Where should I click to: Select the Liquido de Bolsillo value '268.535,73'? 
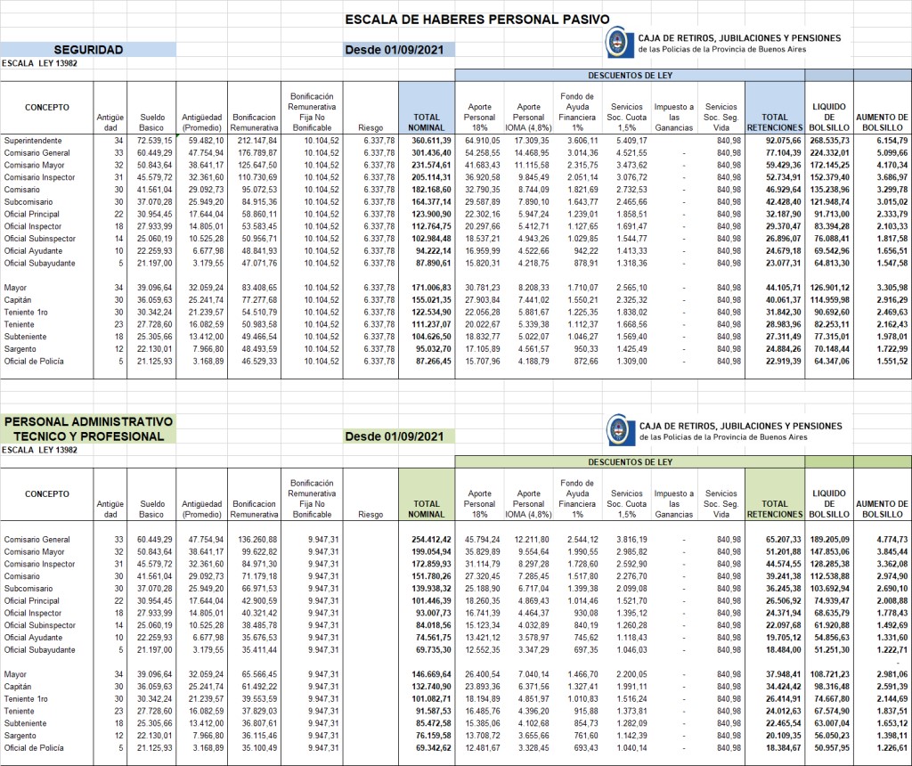(x=829, y=141)
